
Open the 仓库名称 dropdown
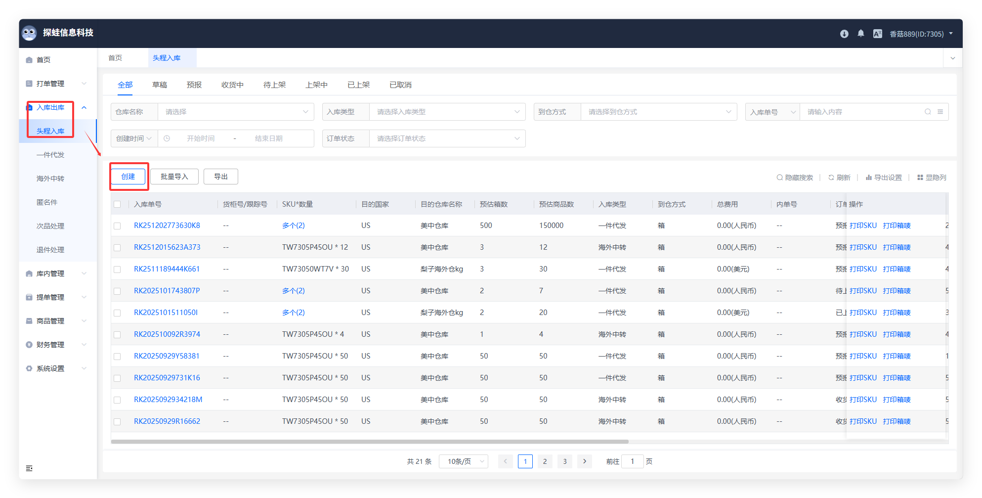236,112
